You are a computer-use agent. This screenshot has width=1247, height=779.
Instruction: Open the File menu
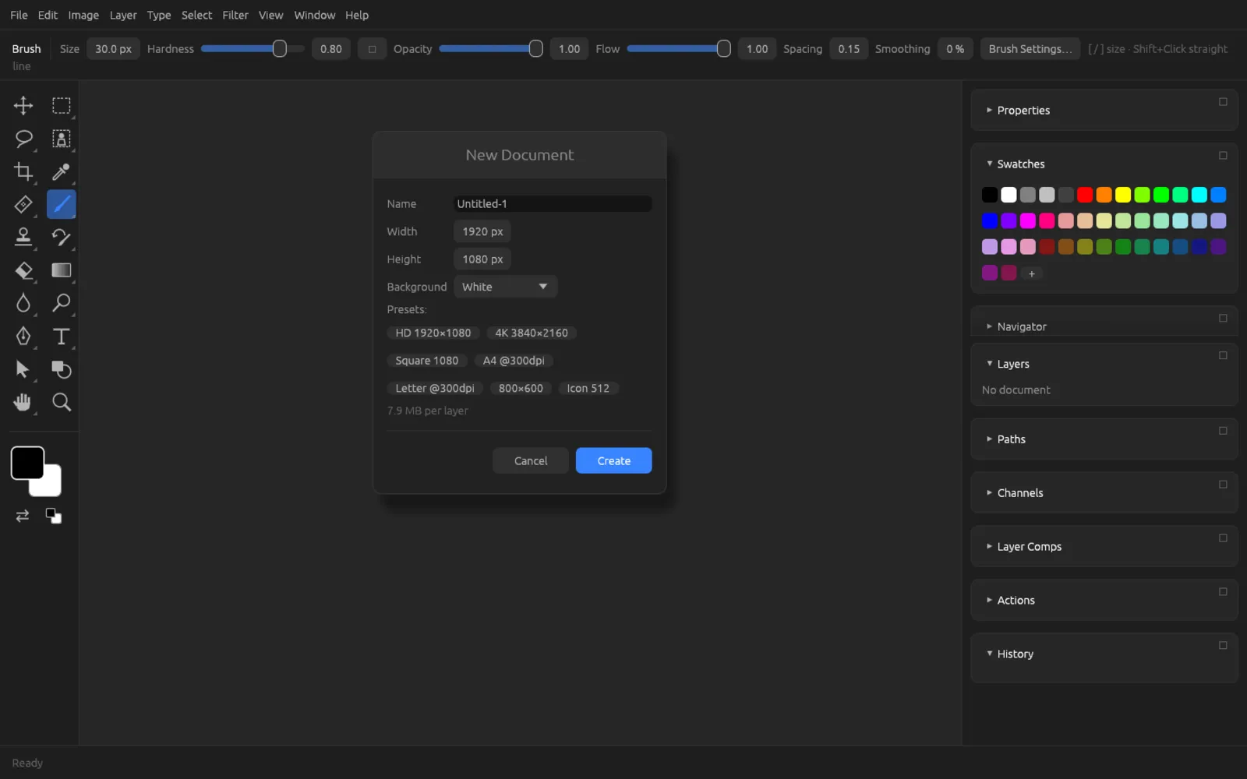(19, 15)
